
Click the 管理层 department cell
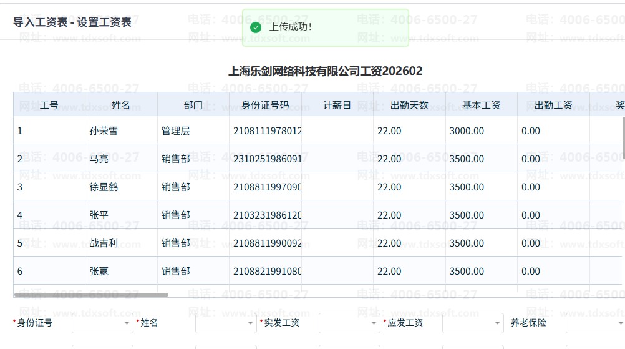click(x=175, y=131)
